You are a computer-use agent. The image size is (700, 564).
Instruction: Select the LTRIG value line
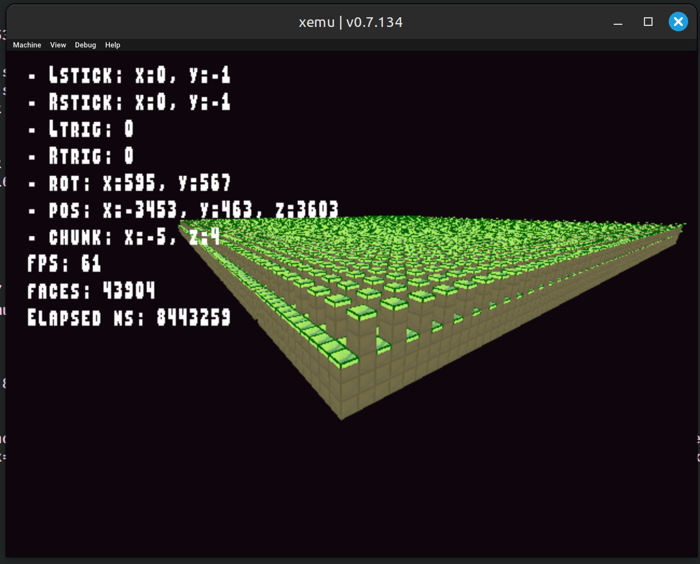81,129
